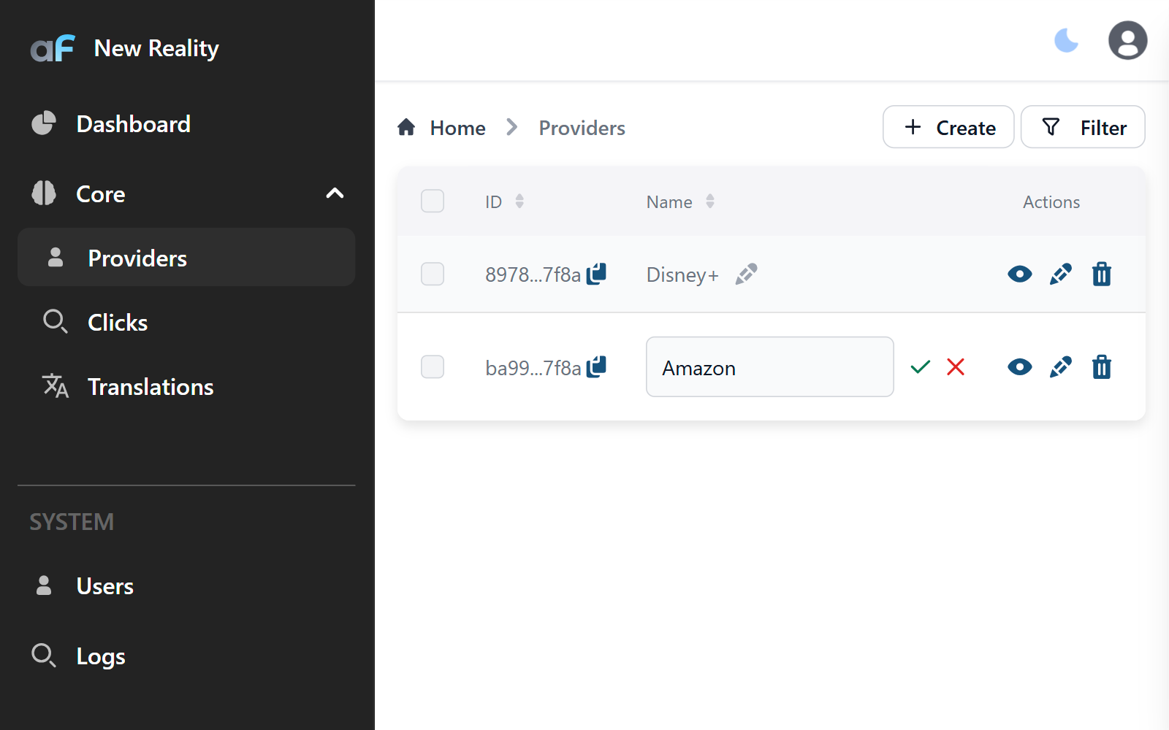
Task: Delete the Disney+ provider
Action: (1102, 274)
